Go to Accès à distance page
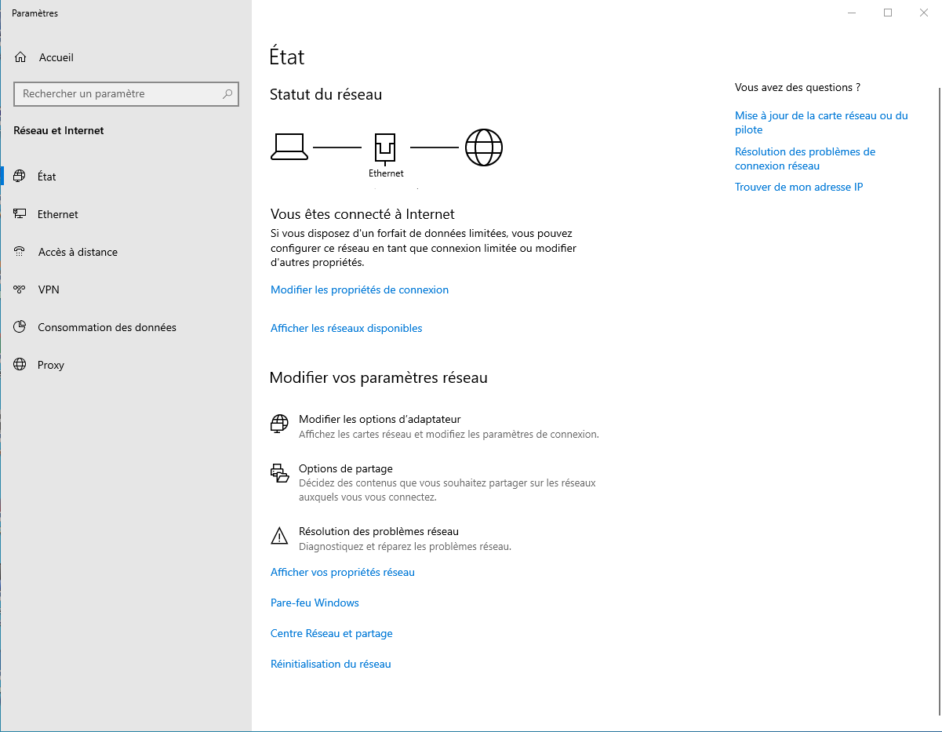The image size is (942, 732). click(x=125, y=252)
